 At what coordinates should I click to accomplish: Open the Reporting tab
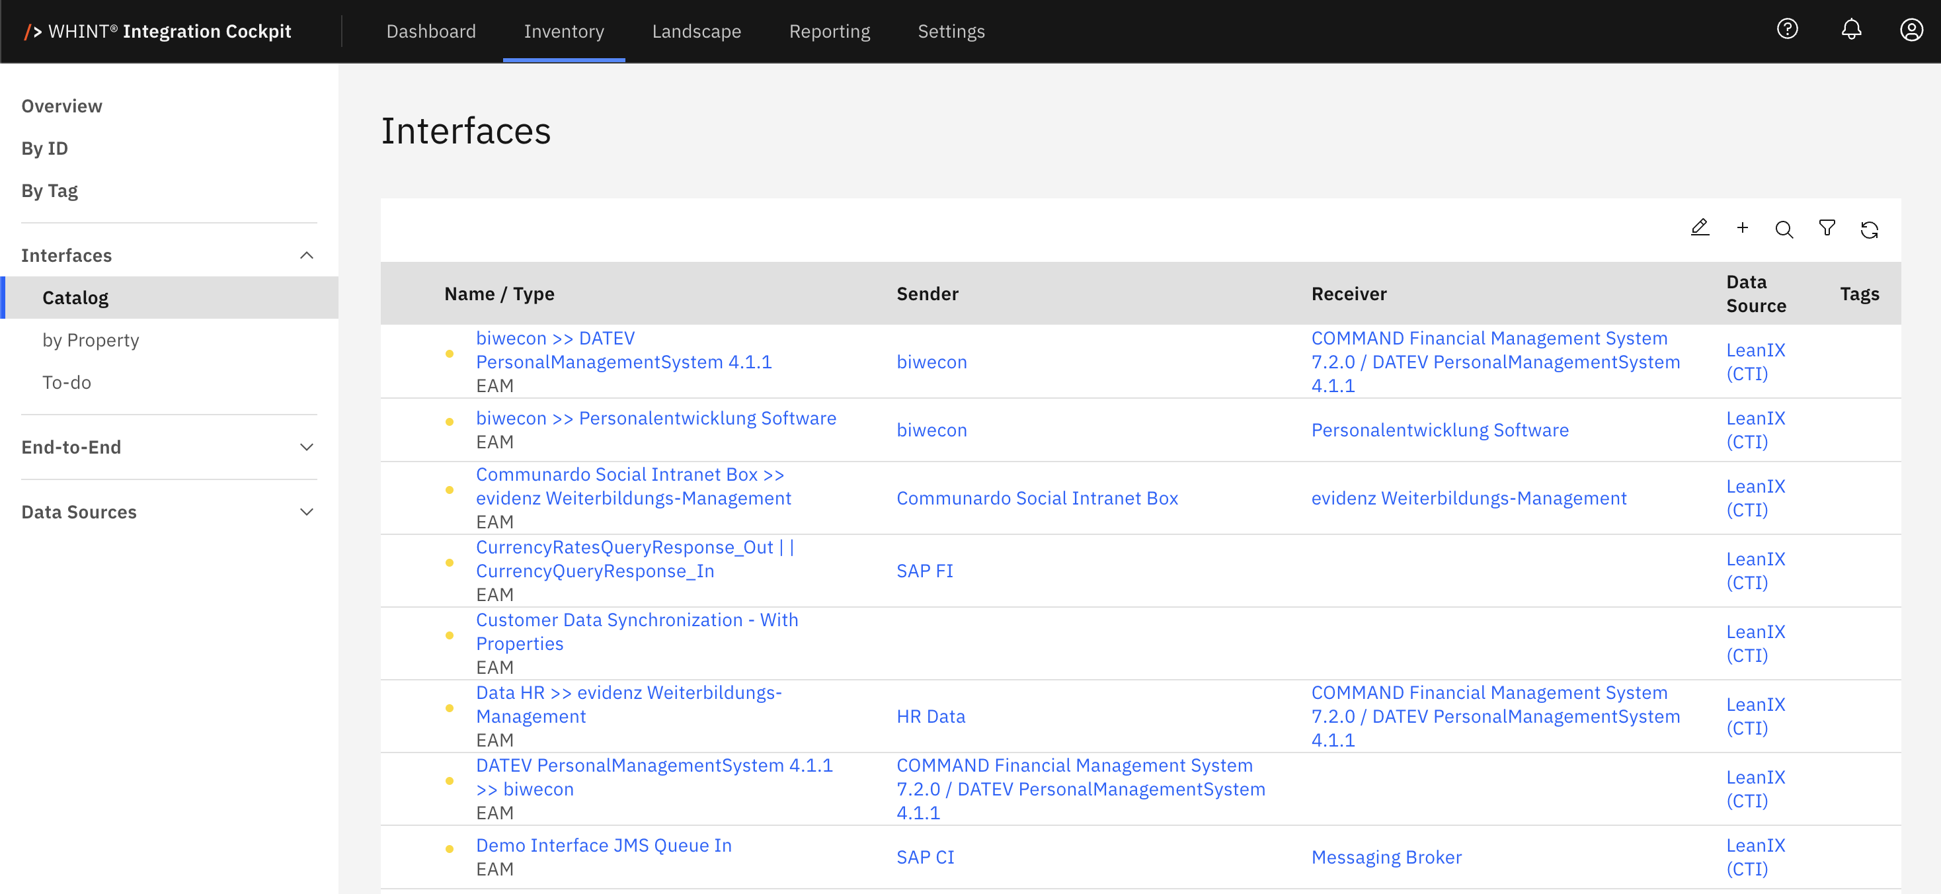pyautogui.click(x=829, y=31)
